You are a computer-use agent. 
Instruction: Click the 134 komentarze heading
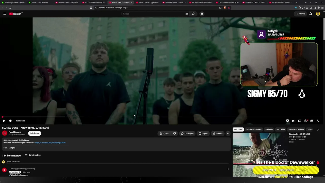11,156
